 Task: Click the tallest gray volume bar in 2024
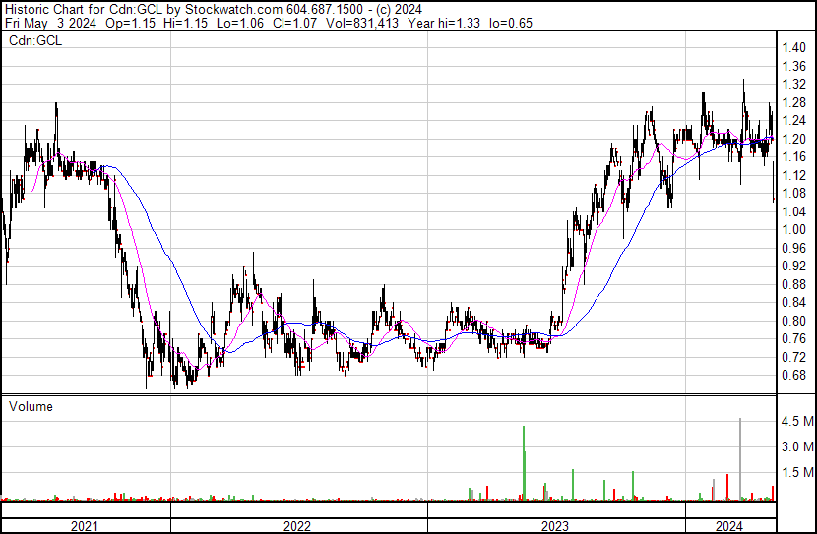pos(740,459)
